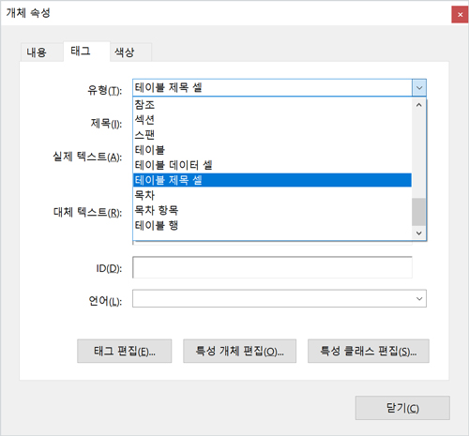Image resolution: width=469 pixels, height=436 pixels.
Task: Open 특성 개체 편집(O)... dialog
Action: 239,351
